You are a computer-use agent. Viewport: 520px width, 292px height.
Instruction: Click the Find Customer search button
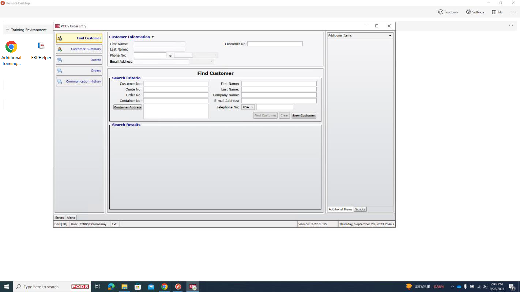point(265,115)
